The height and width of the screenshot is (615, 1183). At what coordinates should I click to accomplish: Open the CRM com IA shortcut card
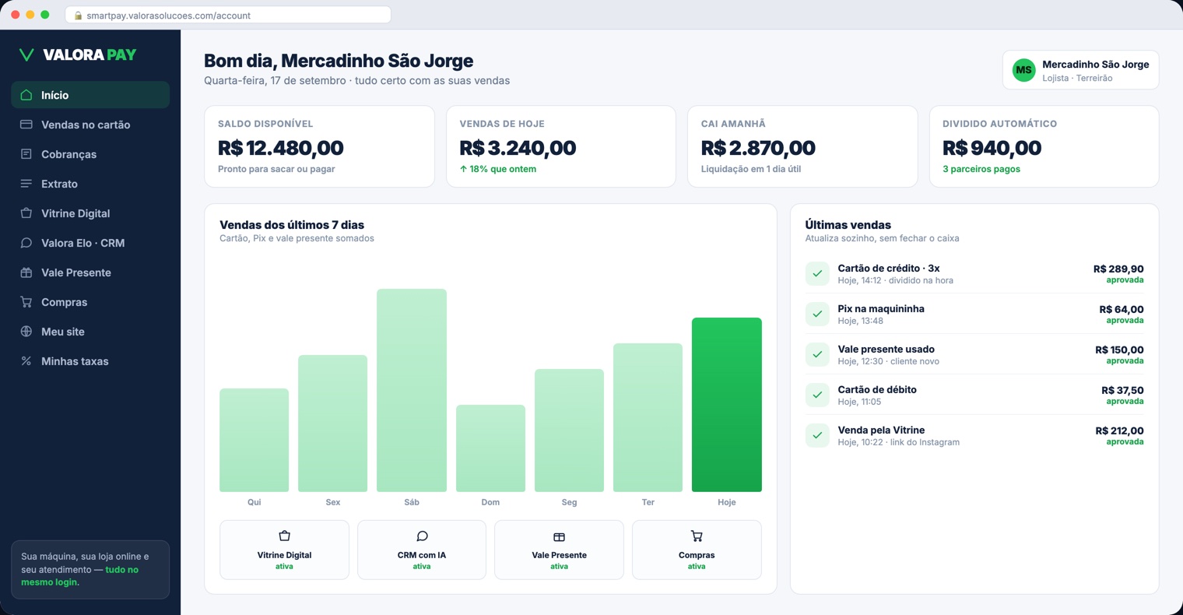tap(422, 550)
